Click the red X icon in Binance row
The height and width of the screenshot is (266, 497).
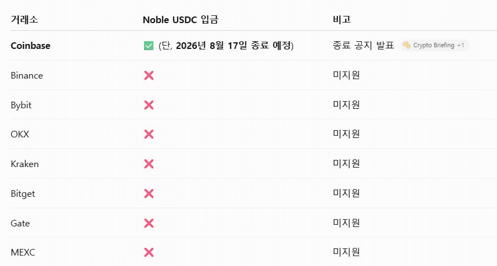click(x=148, y=75)
